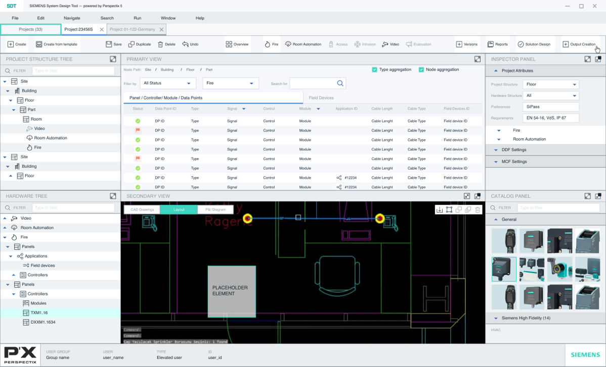Open the All Status filter dropdown
606x367 pixels.
point(167,83)
